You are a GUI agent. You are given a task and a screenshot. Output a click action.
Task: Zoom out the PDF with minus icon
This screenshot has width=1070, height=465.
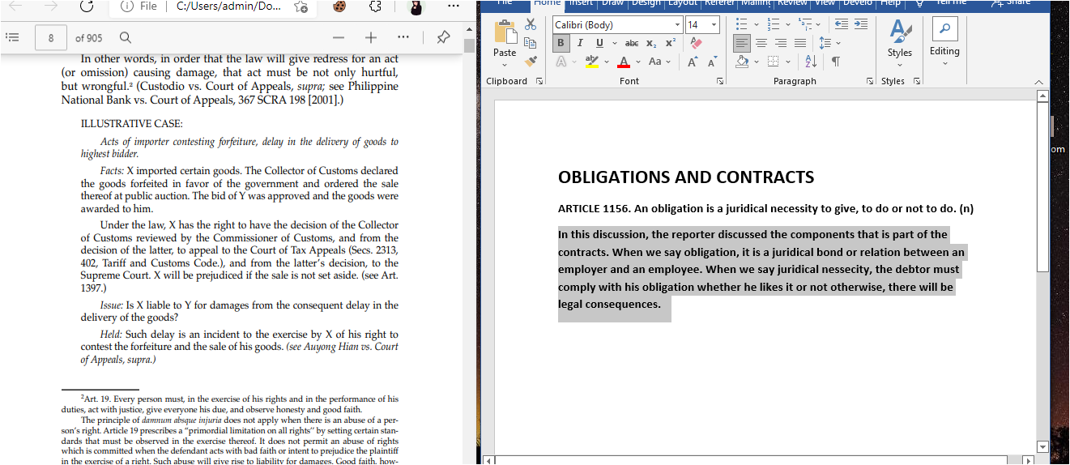(x=339, y=37)
